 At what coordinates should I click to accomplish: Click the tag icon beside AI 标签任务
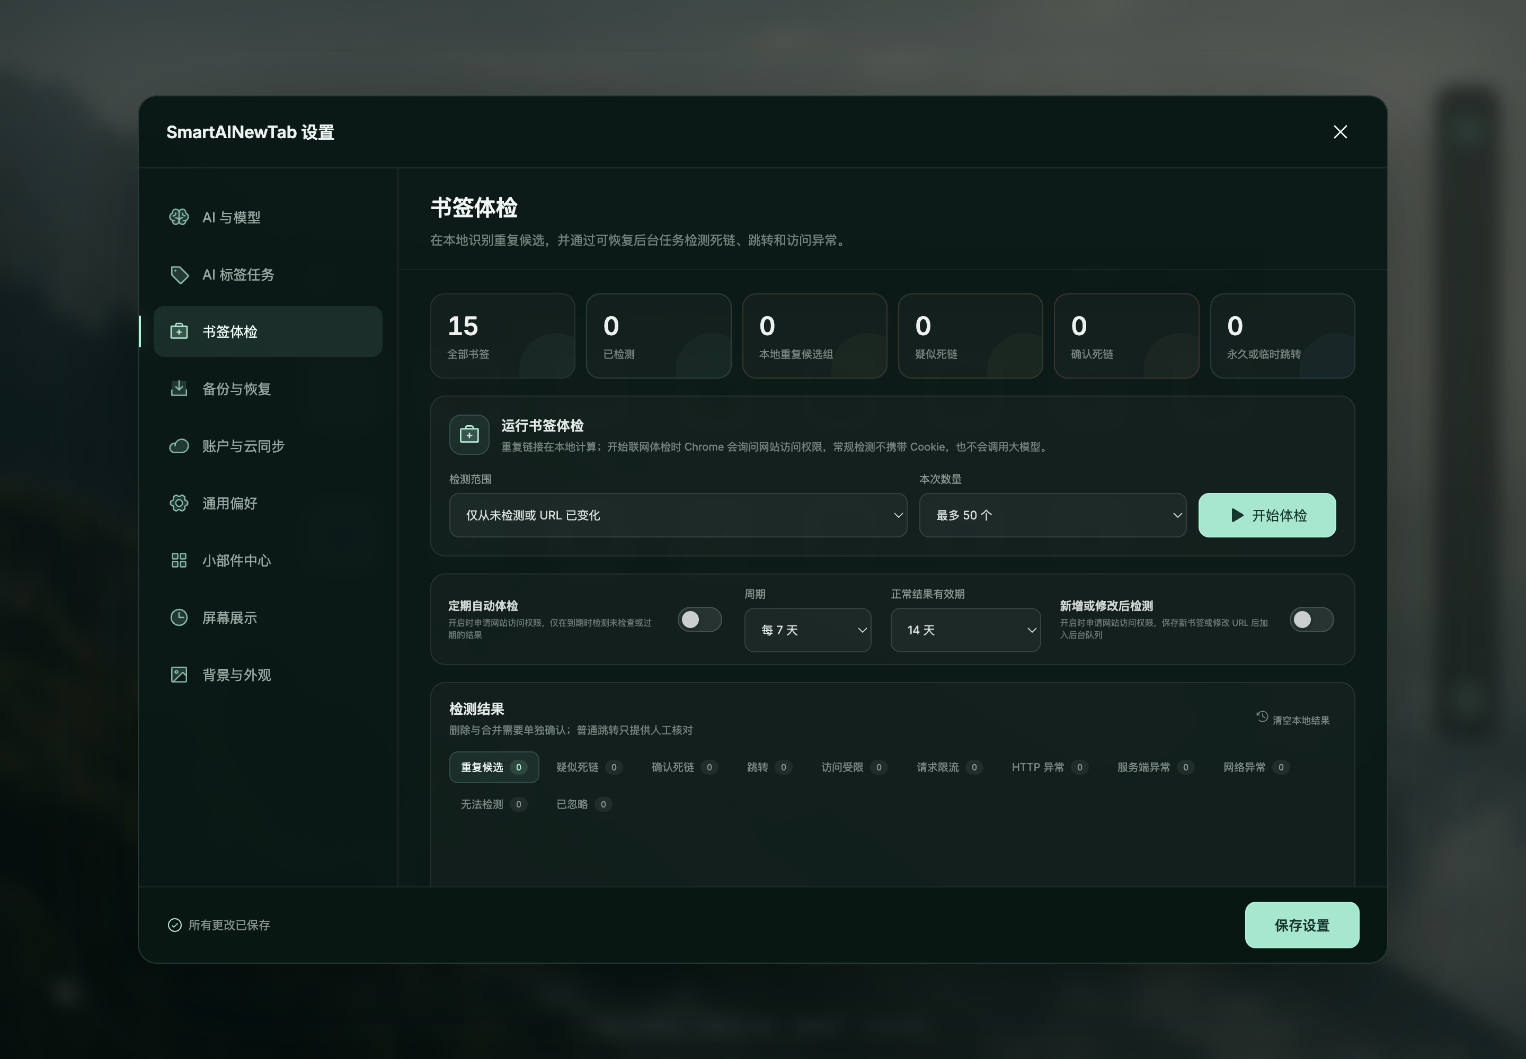[x=179, y=274]
